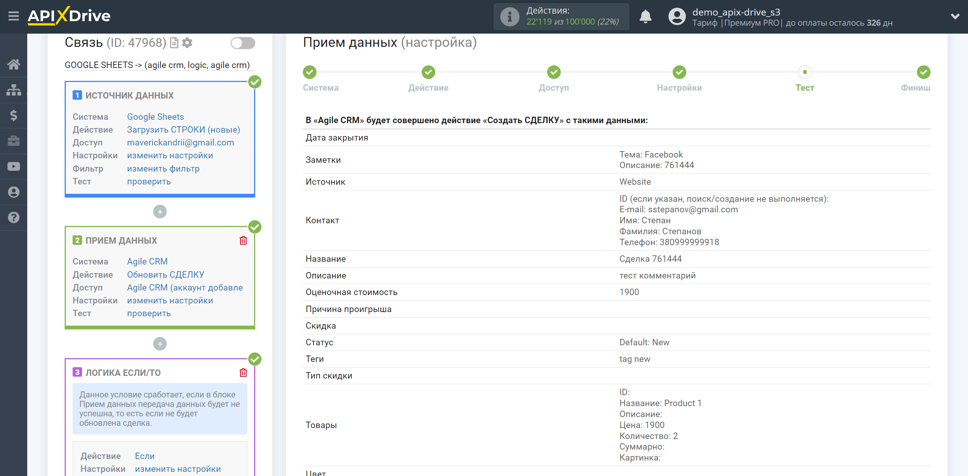Click изменить настройки in source block
The width and height of the screenshot is (968, 476).
[170, 155]
